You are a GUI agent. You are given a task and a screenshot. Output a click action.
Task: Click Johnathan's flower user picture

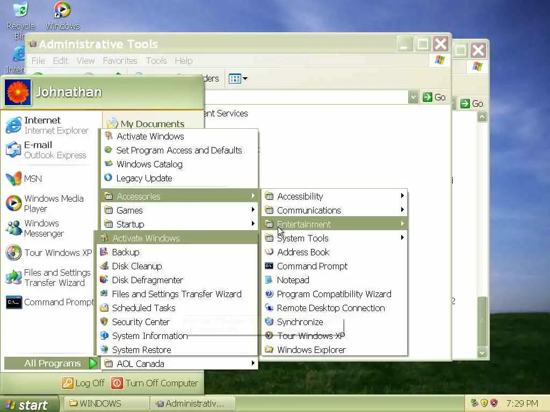[x=18, y=92]
